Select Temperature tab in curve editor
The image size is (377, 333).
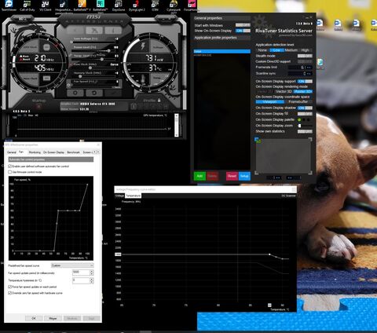tap(133, 196)
